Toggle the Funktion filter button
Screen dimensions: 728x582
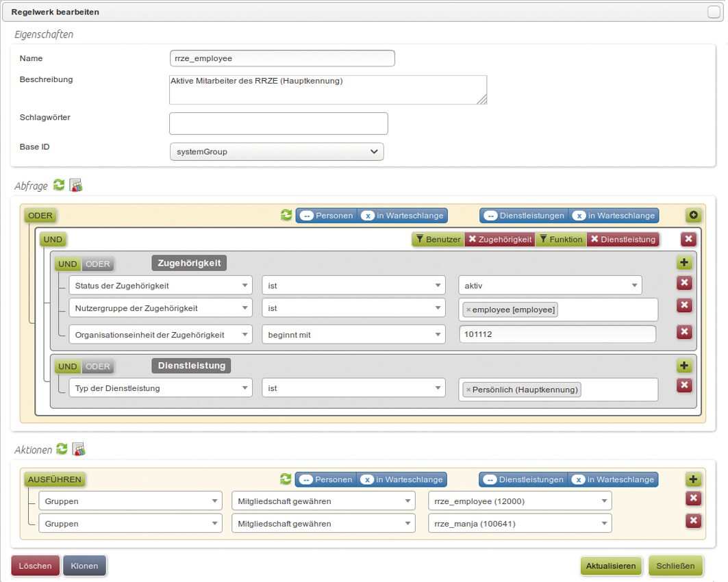560,239
